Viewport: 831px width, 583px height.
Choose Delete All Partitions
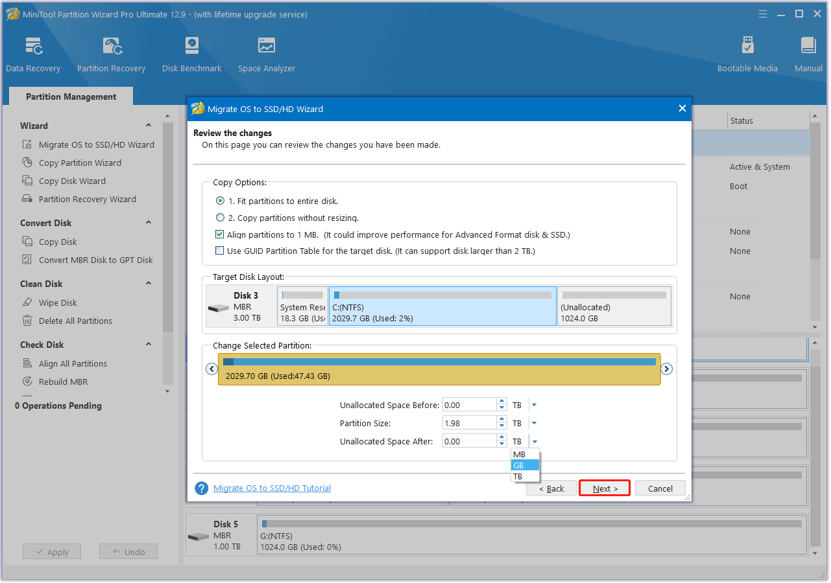[x=67, y=321]
